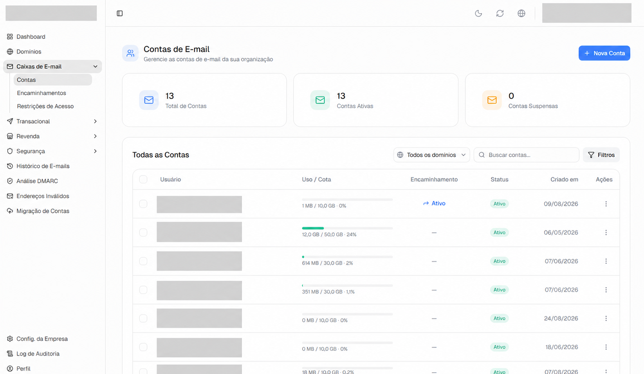Screen dimensions: 644x374
Task: Open actions menu for 06/05/2026 account
Action: pyautogui.click(x=606, y=232)
